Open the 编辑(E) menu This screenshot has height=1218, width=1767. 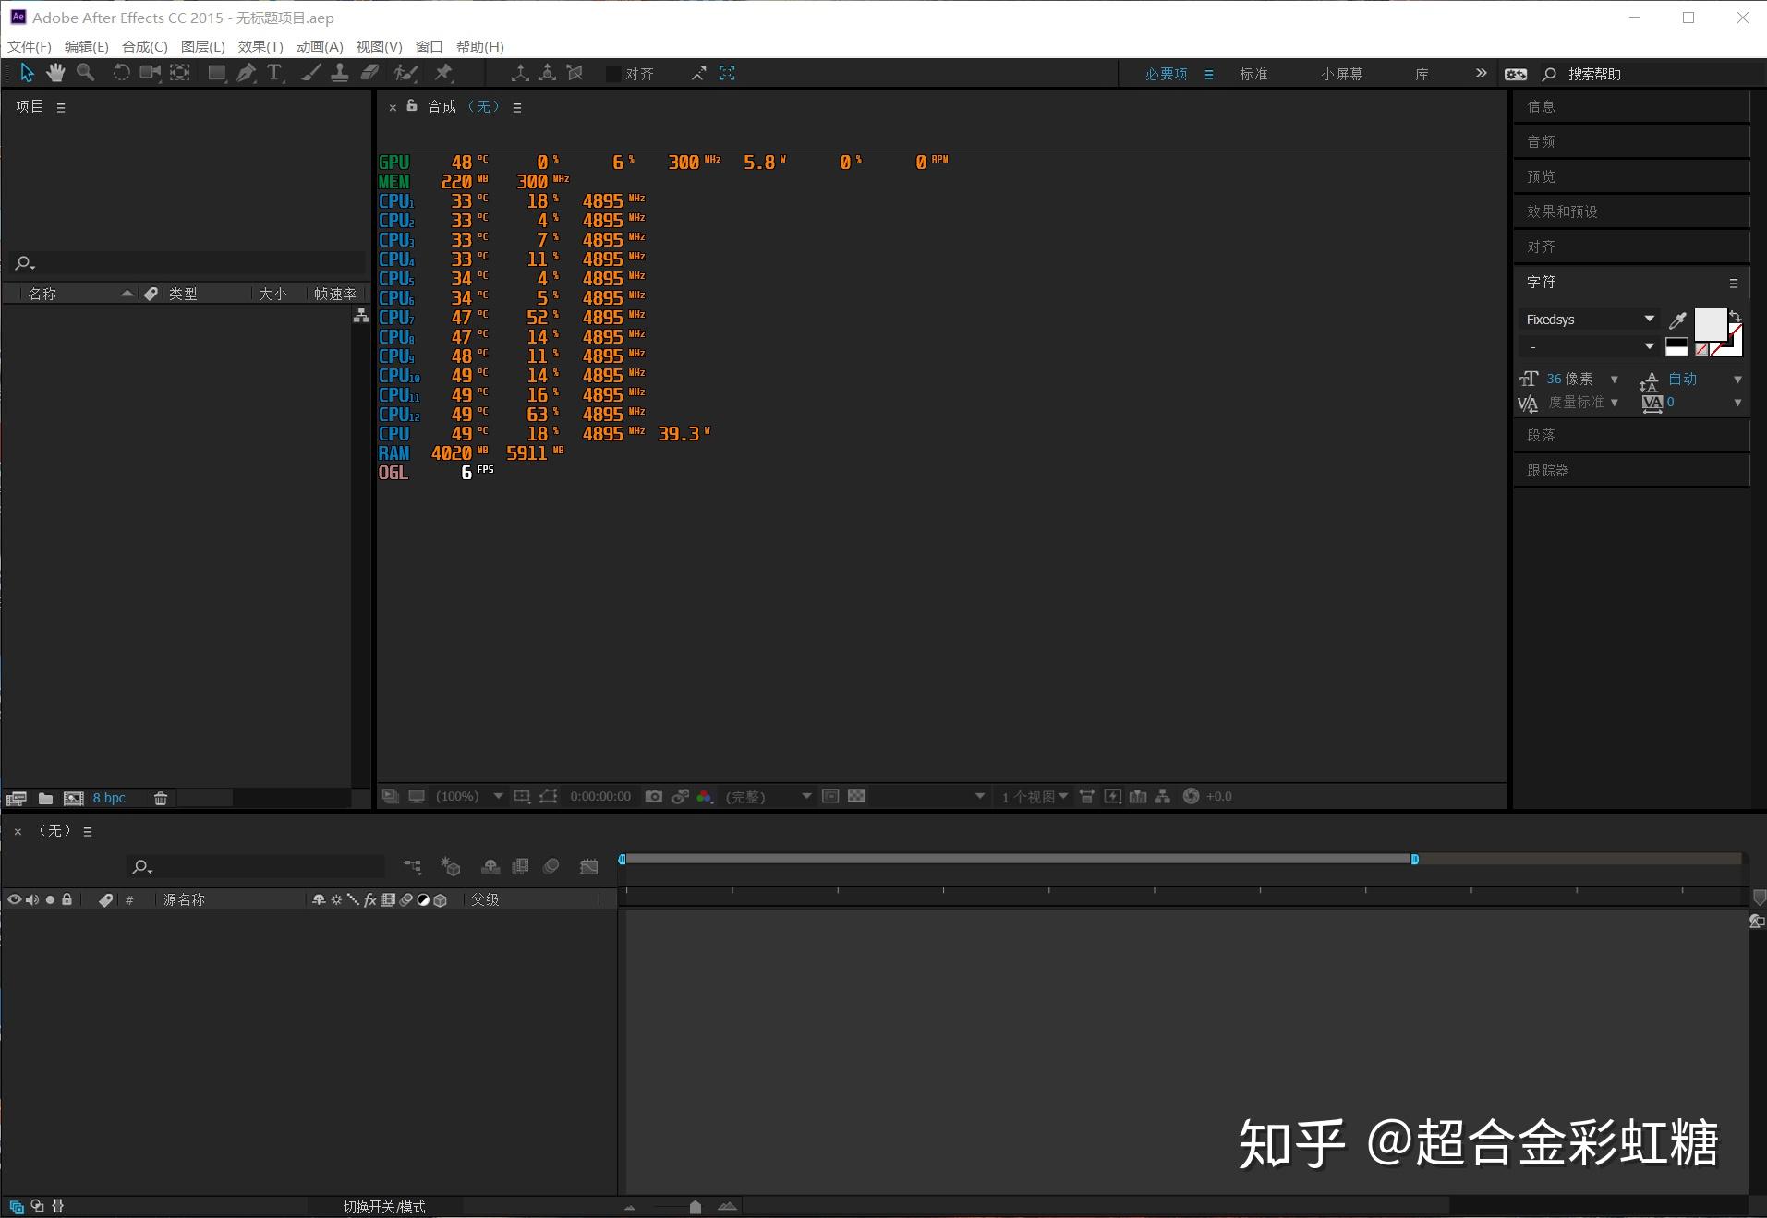tap(87, 46)
